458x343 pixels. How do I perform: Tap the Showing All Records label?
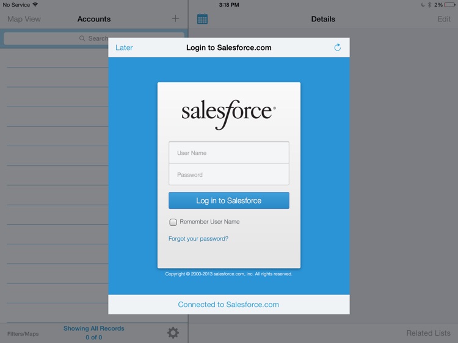coord(94,328)
